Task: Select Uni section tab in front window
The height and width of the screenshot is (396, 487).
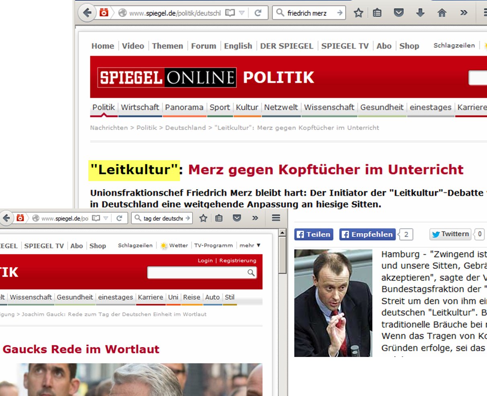Action: (x=173, y=297)
